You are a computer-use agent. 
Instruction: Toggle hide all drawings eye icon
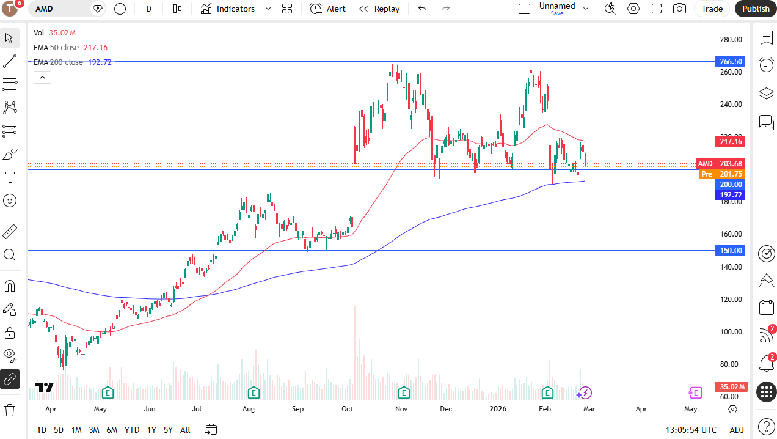10,355
